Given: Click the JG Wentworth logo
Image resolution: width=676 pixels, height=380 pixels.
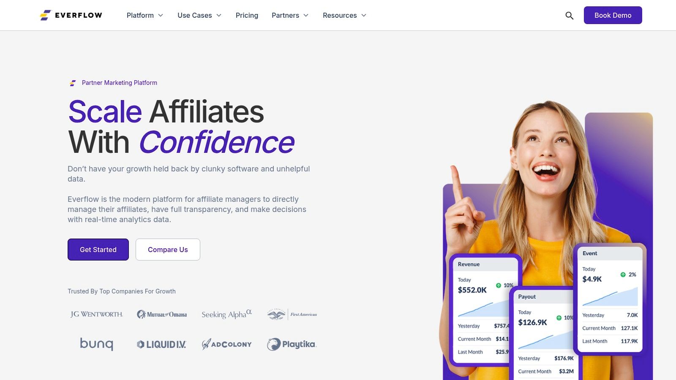Looking at the screenshot, I should [97, 314].
